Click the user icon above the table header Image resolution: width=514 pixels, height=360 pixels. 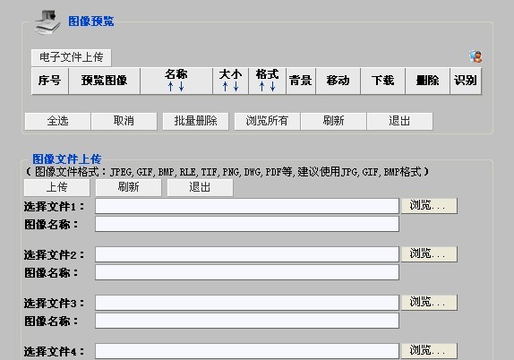click(475, 56)
